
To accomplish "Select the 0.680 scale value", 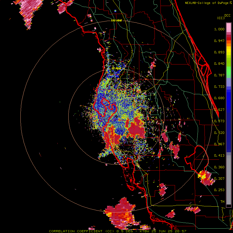I will (x=219, y=98).
